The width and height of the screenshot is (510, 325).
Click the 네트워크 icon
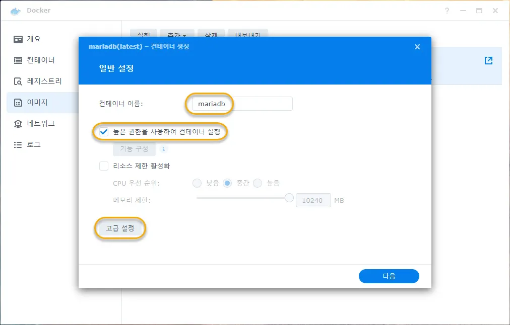pos(18,124)
